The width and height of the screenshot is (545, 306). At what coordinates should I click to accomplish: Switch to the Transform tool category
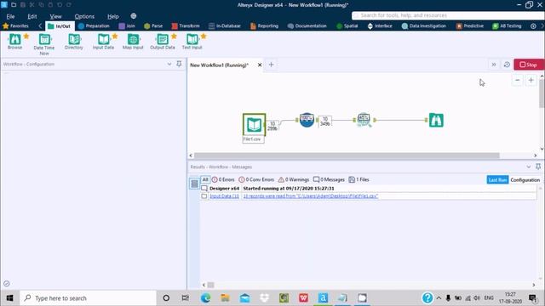186,26
